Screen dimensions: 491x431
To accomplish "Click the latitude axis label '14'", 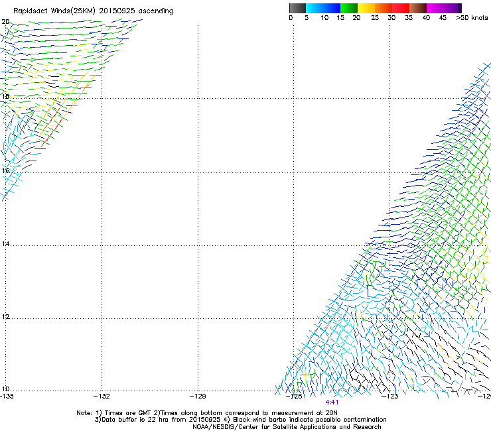I will coord(5,243).
